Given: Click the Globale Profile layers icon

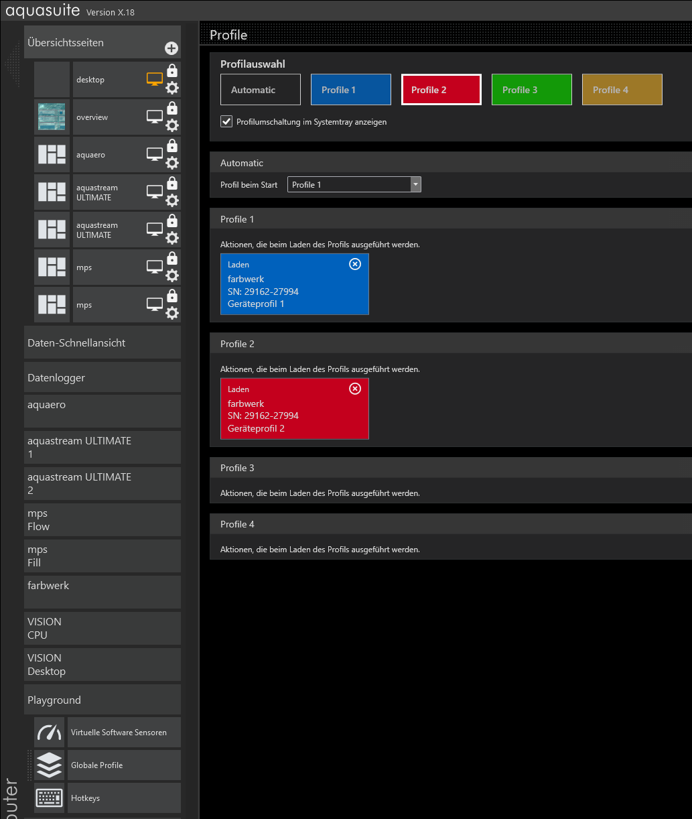Looking at the screenshot, I should coord(50,765).
